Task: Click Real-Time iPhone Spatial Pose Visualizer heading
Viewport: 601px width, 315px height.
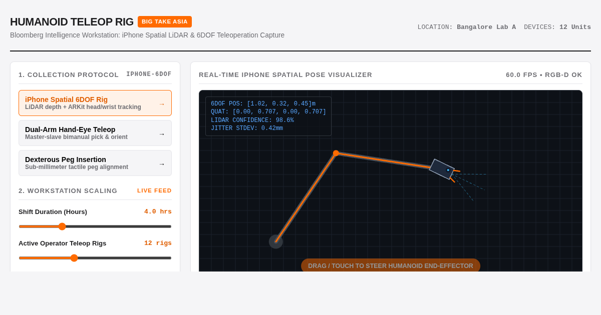Action: pos(285,75)
